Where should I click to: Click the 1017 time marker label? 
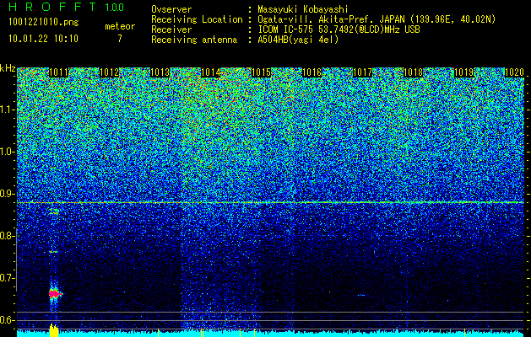(363, 72)
